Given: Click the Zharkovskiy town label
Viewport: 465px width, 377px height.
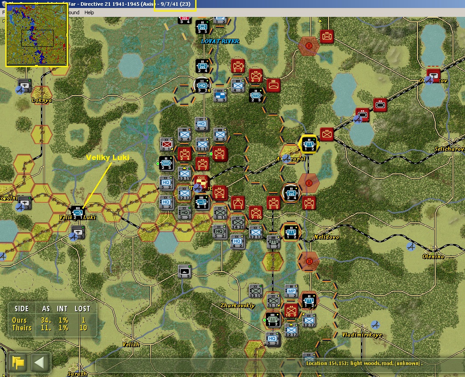Looking at the screenshot, I should tap(237, 305).
